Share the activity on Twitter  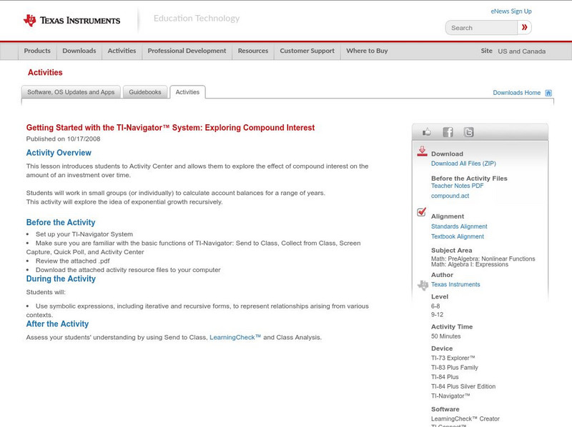point(468,132)
